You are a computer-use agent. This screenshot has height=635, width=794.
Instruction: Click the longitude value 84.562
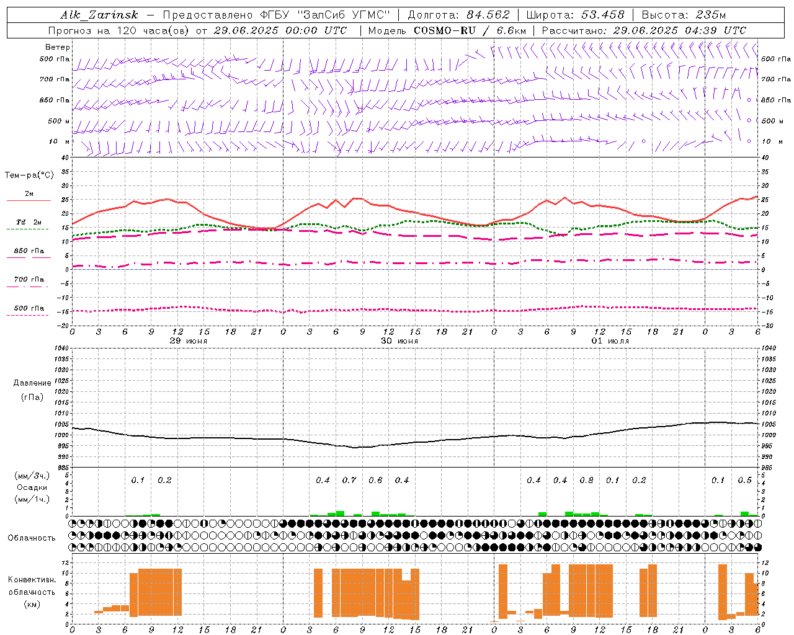488,15
